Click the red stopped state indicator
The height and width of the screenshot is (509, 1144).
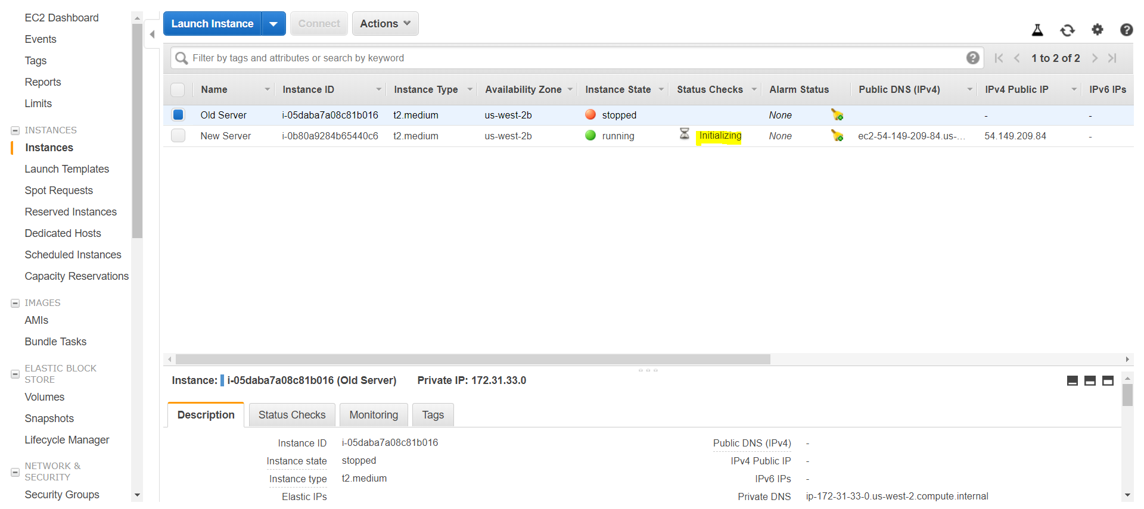(590, 114)
